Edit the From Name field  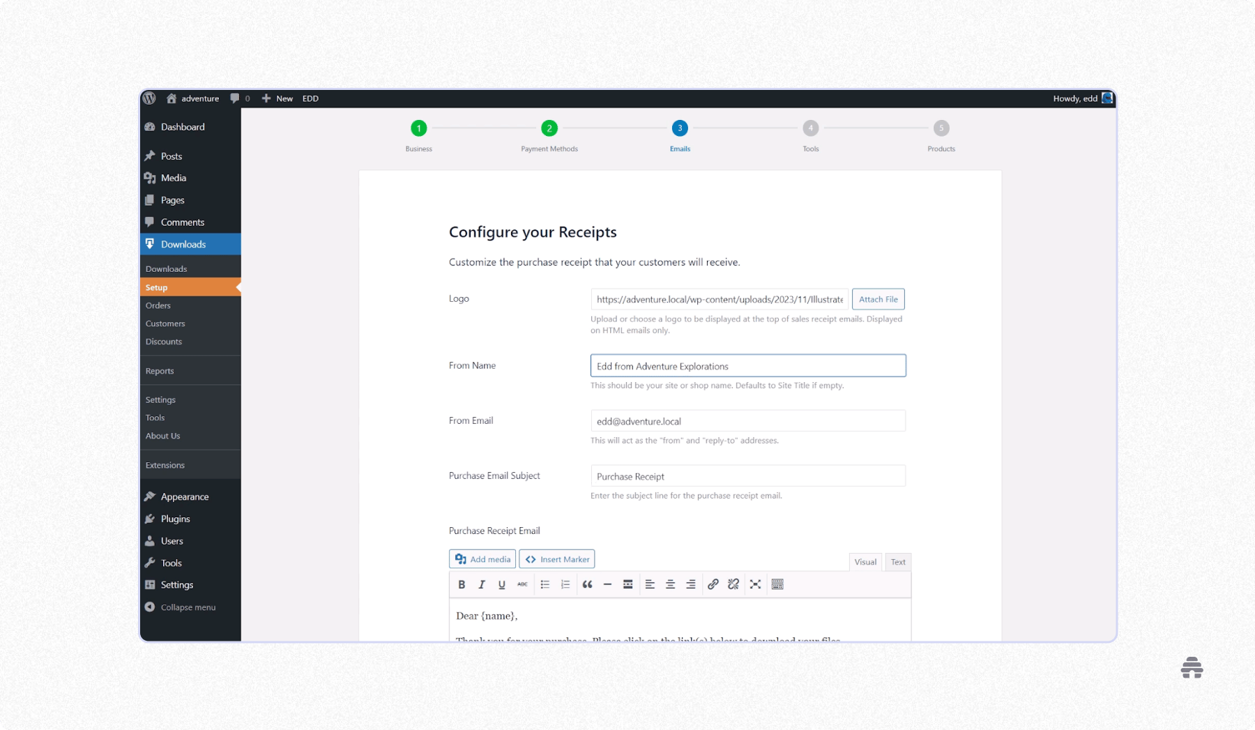click(x=747, y=365)
